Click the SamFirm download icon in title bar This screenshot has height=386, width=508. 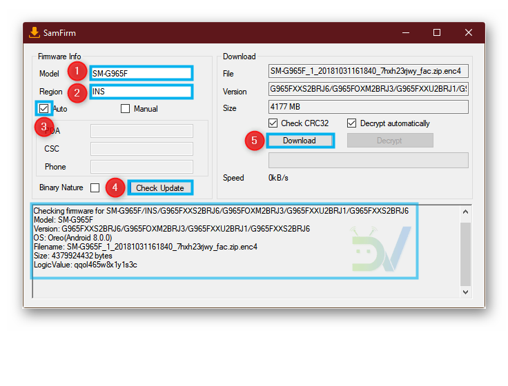pos(34,32)
